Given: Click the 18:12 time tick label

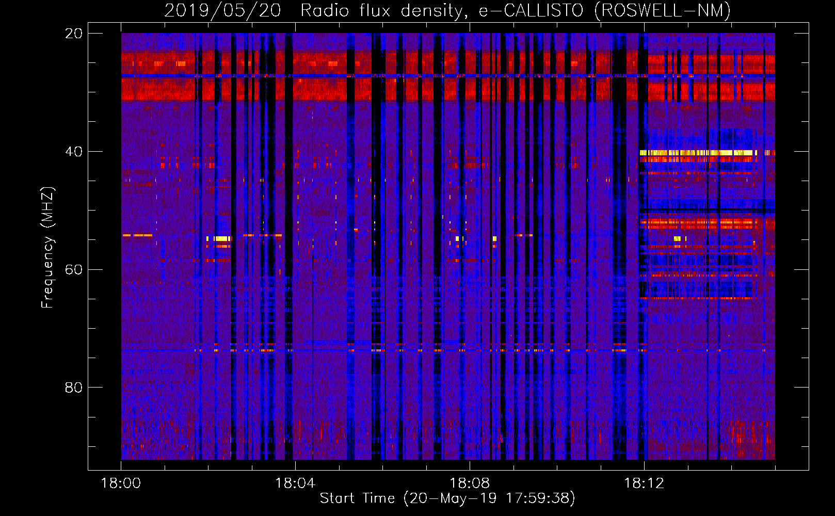Looking at the screenshot, I should click(x=644, y=483).
